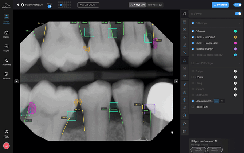The width and height of the screenshot is (244, 153).
Task: Click the rotate image icon
Action: [x=185, y=123]
